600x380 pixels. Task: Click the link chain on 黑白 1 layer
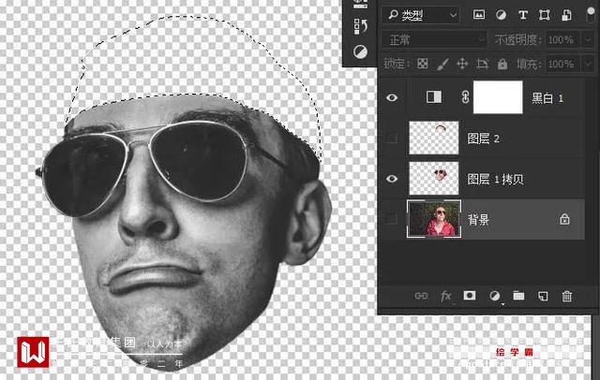click(465, 97)
